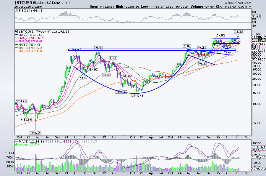Screen dimensions: 266x176
Task: Click the dropdown arrow next to Chg value
Action: [x=250, y=7]
